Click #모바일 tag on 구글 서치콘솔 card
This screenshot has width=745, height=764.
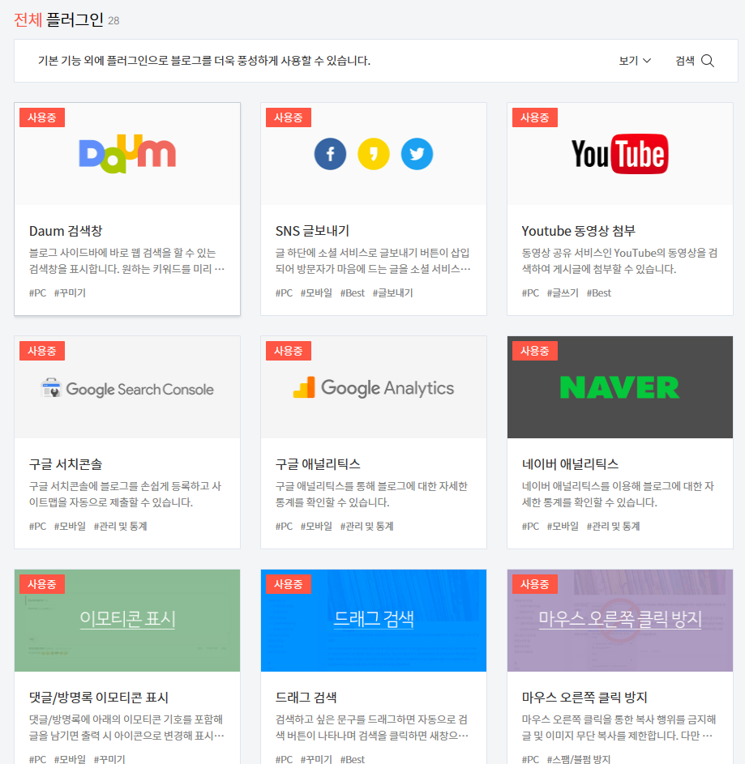[70, 527]
